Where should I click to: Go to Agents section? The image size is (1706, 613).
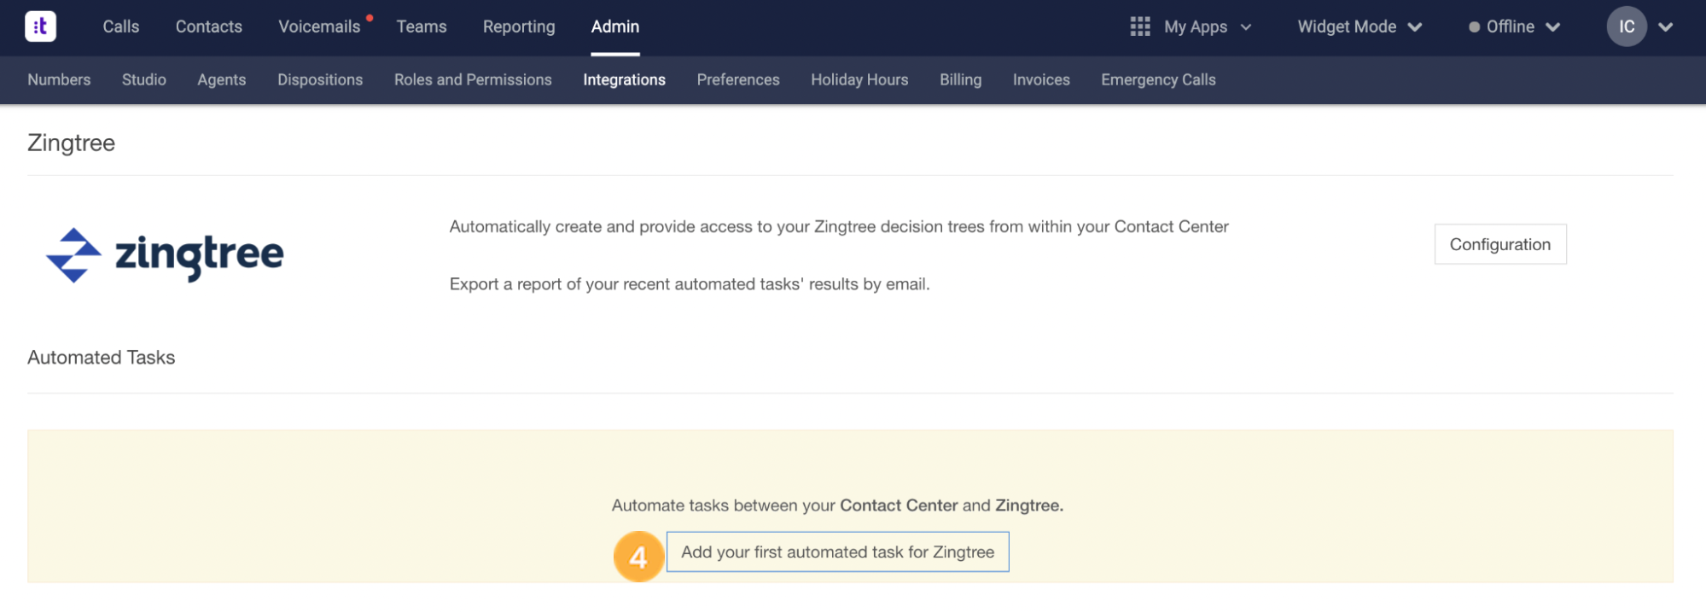coord(222,79)
